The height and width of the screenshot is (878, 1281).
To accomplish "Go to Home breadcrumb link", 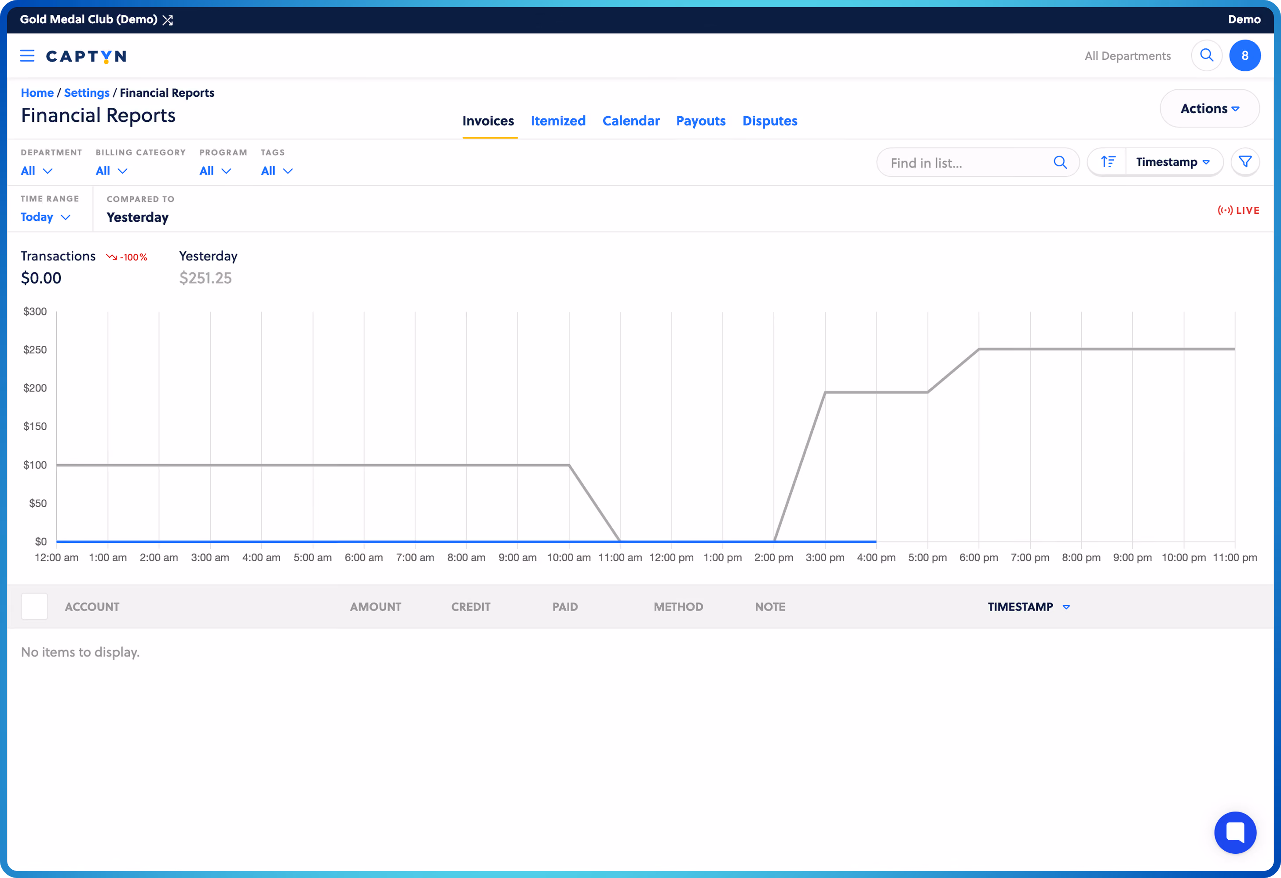I will (37, 93).
